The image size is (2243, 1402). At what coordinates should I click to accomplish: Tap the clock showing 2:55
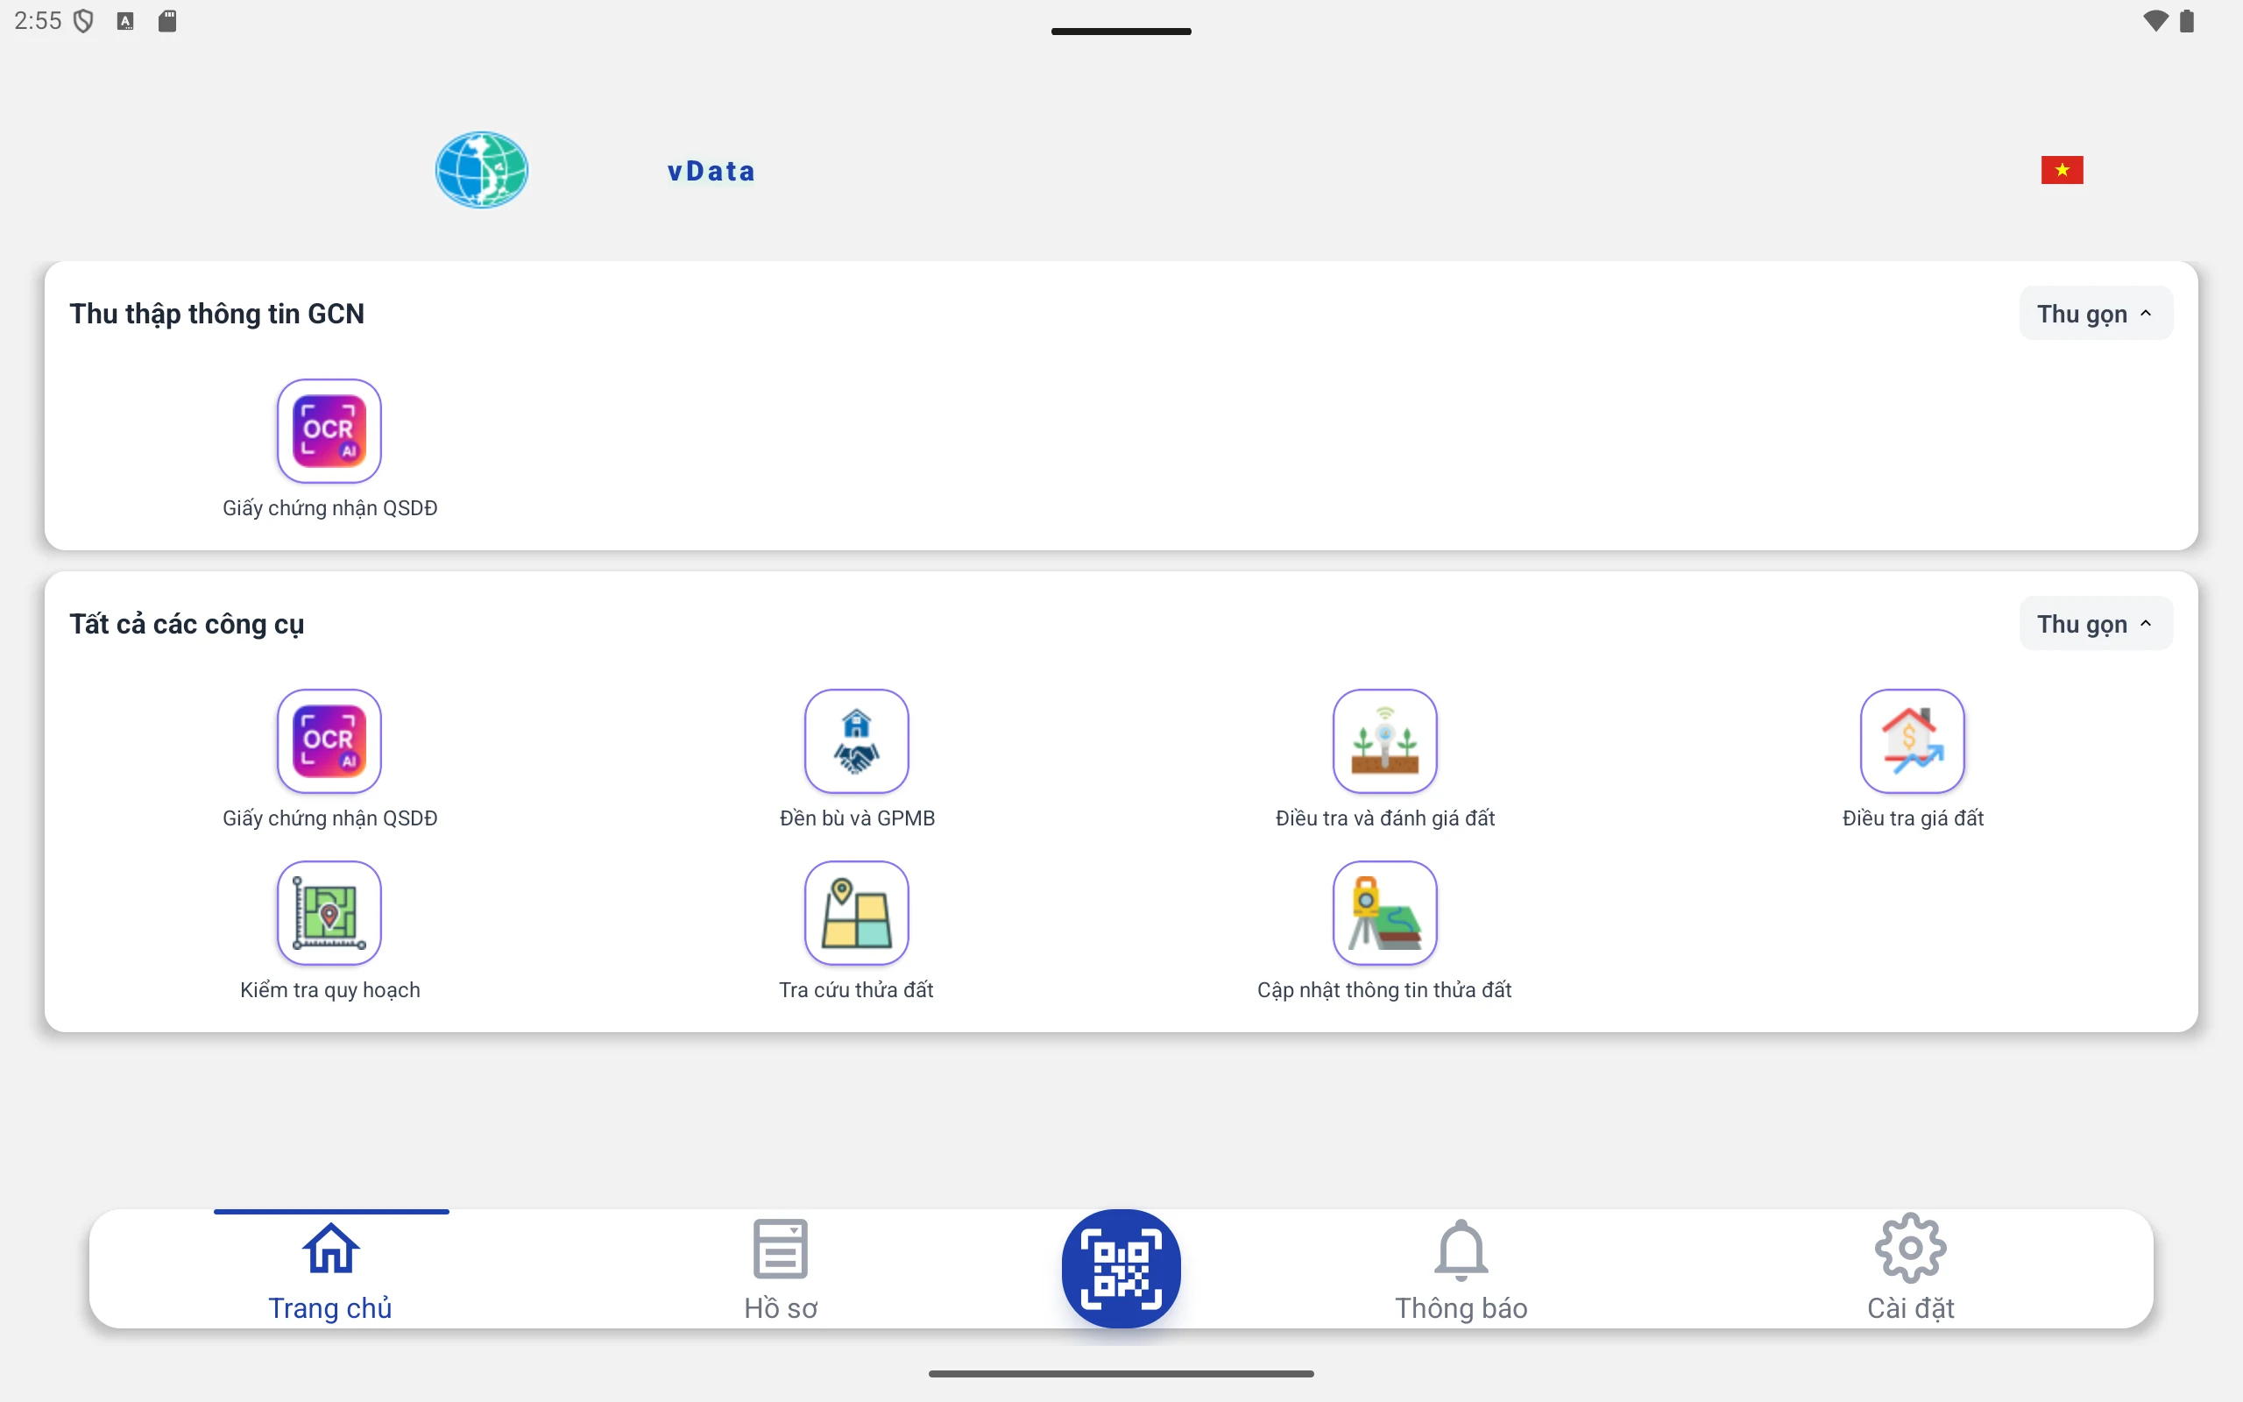(38, 20)
